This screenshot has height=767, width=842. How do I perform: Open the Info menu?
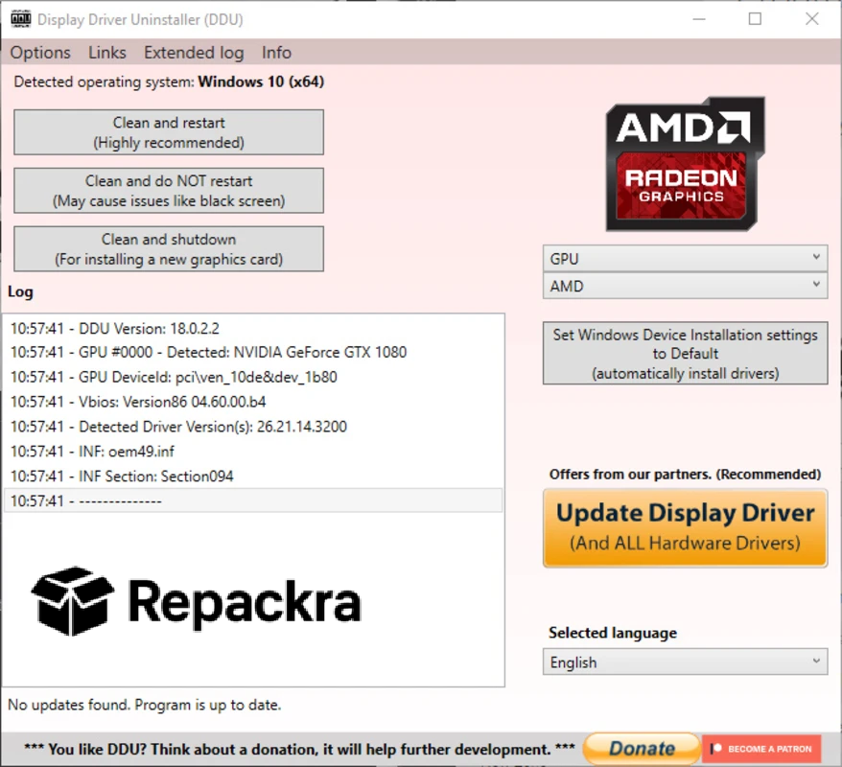click(x=276, y=53)
